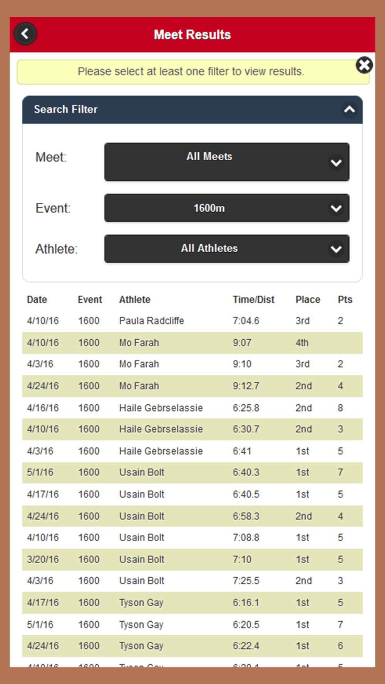Click the Place column header
The width and height of the screenshot is (385, 684).
click(x=308, y=300)
